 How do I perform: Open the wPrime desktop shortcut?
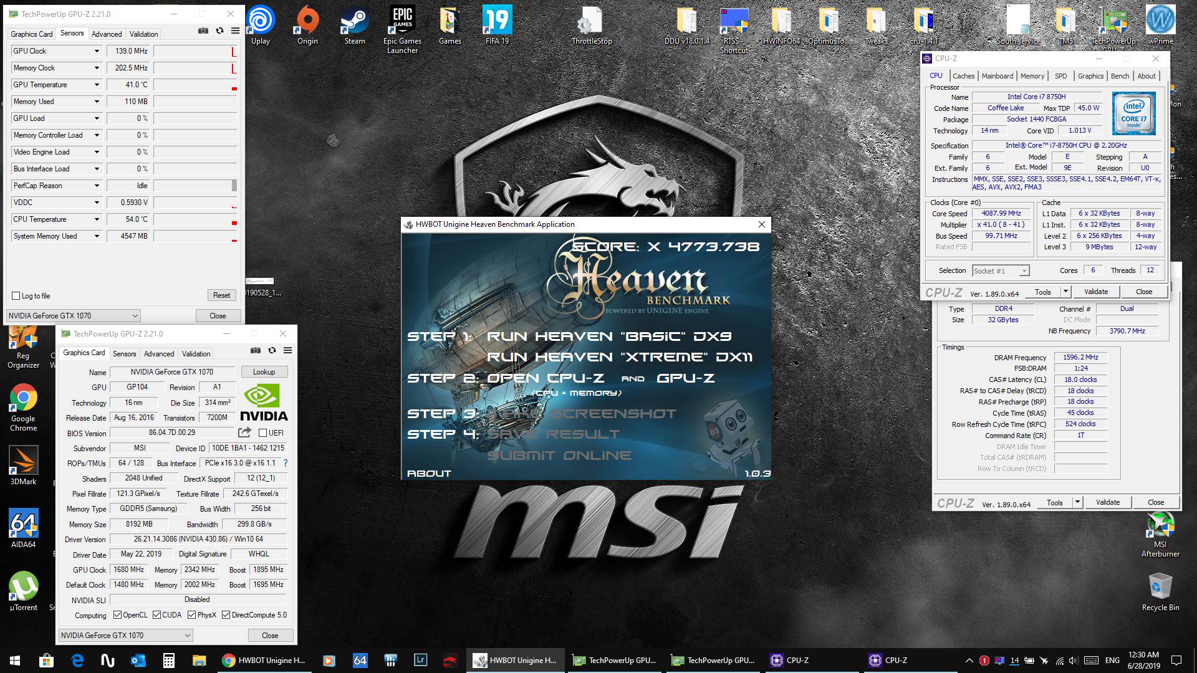[1160, 25]
